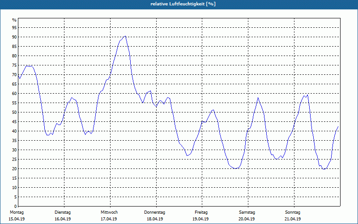Click the y-axis value '45'
The width and height of the screenshot is (358, 224).
[14, 121]
